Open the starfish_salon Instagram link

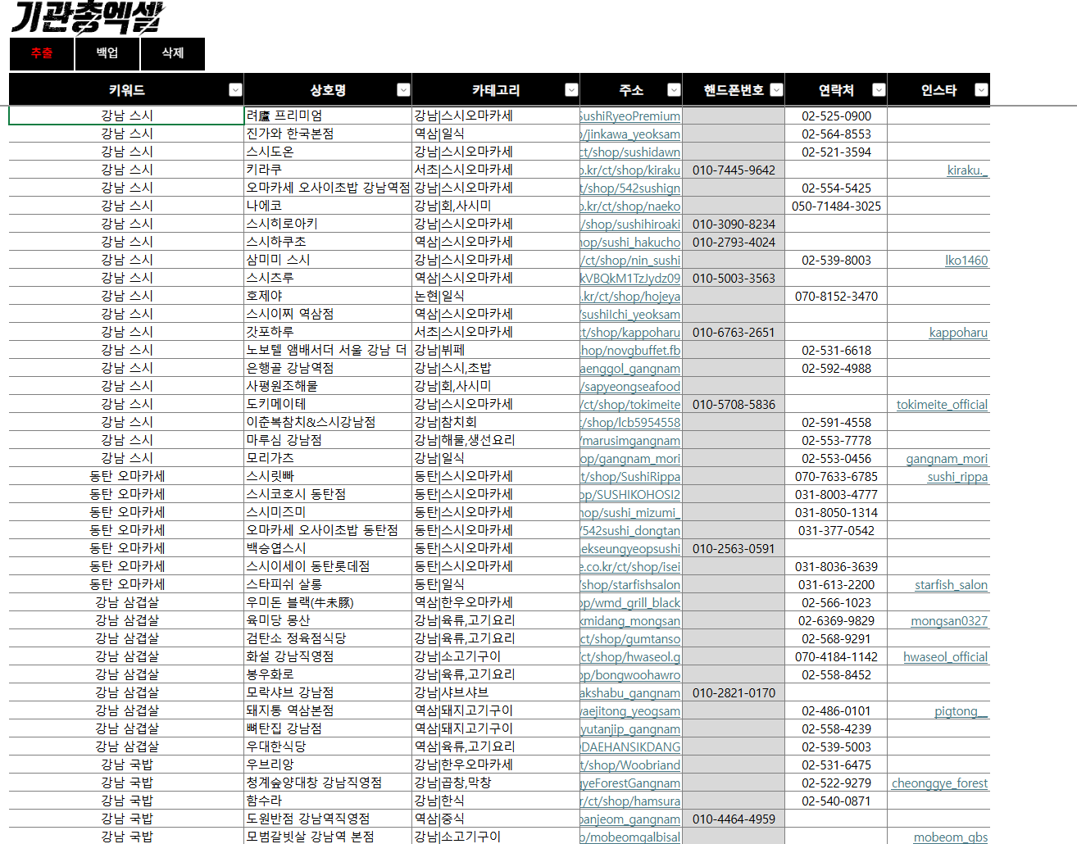coord(951,585)
